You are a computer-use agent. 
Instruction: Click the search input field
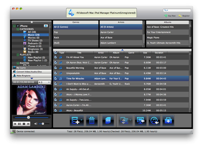(x=177, y=10)
